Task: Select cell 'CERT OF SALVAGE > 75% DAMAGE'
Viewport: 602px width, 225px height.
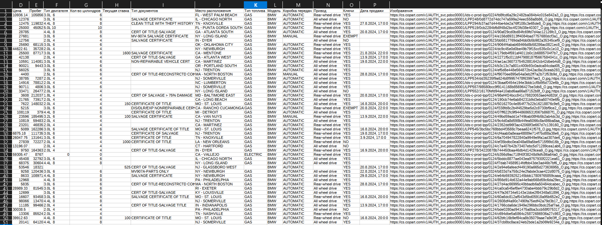Action: click(163, 95)
